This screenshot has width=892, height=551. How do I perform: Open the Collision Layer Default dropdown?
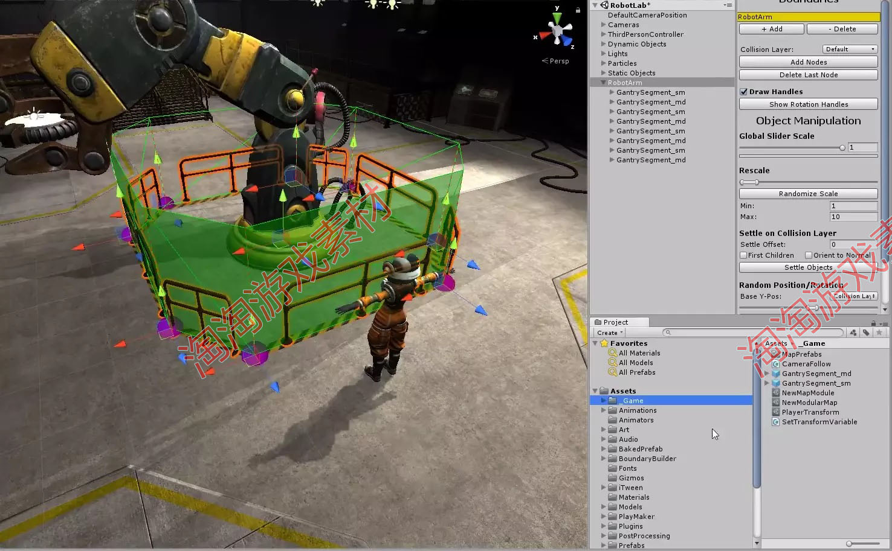[850, 49]
